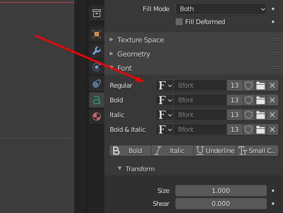Click the Bold & Italic user count 13
283x213 pixels.
(x=235, y=129)
